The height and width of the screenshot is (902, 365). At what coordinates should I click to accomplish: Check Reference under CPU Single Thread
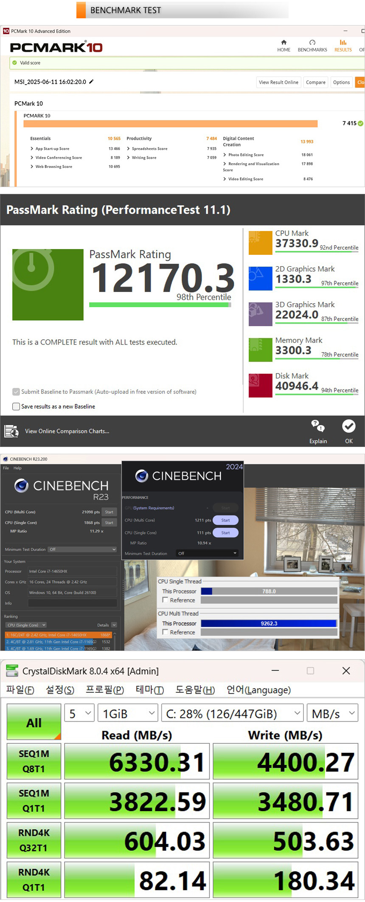point(166,600)
